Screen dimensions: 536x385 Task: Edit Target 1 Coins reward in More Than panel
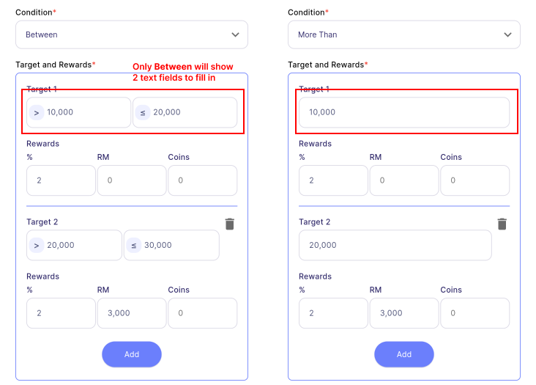[x=475, y=180]
